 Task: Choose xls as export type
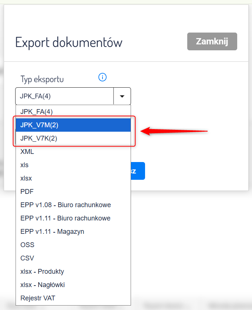click(x=73, y=165)
